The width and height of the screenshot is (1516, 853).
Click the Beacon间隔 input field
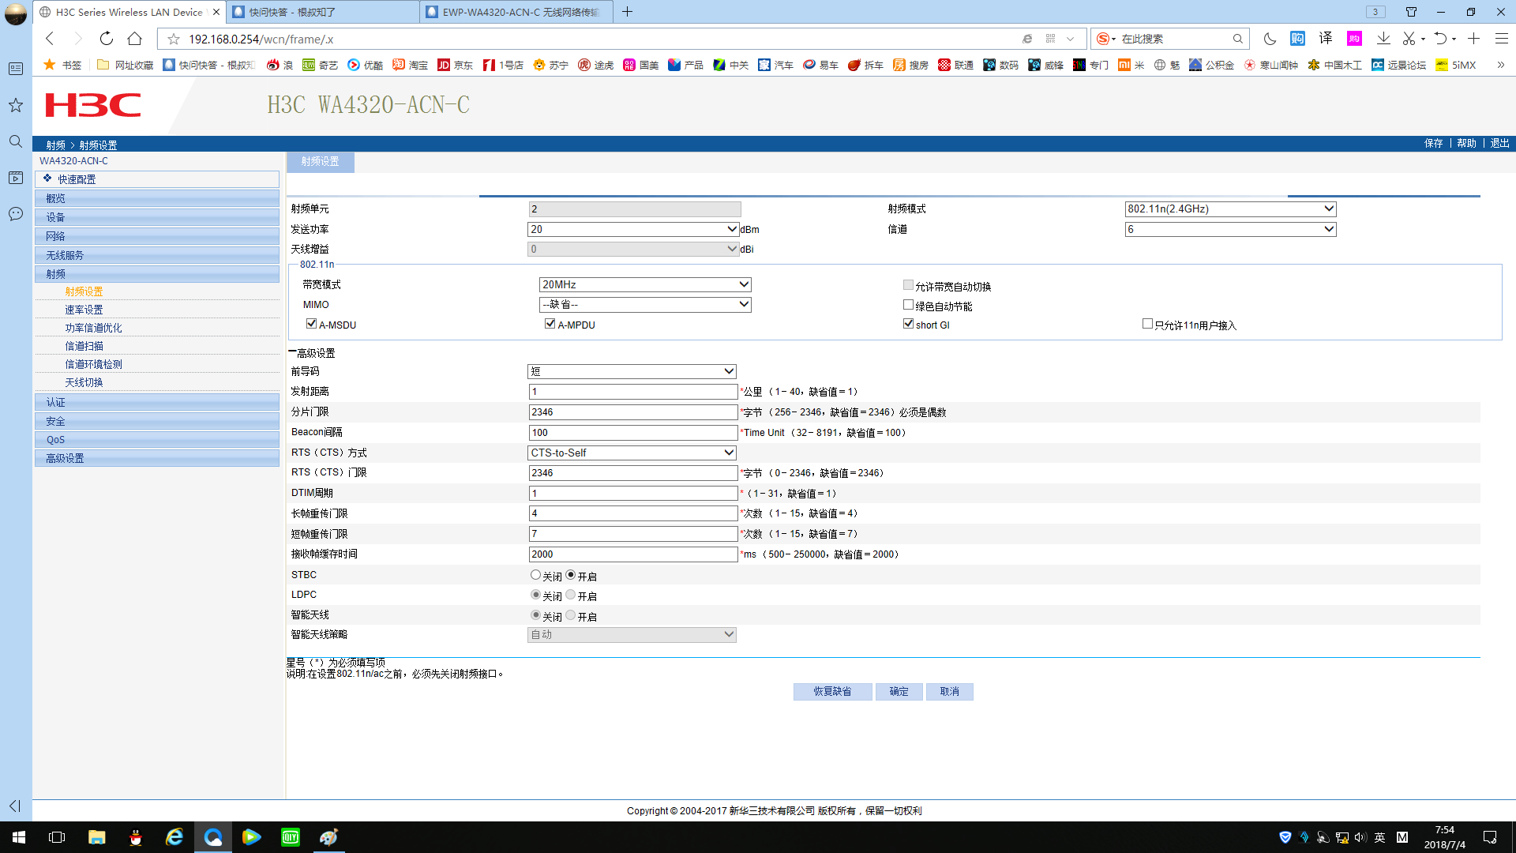click(x=632, y=433)
